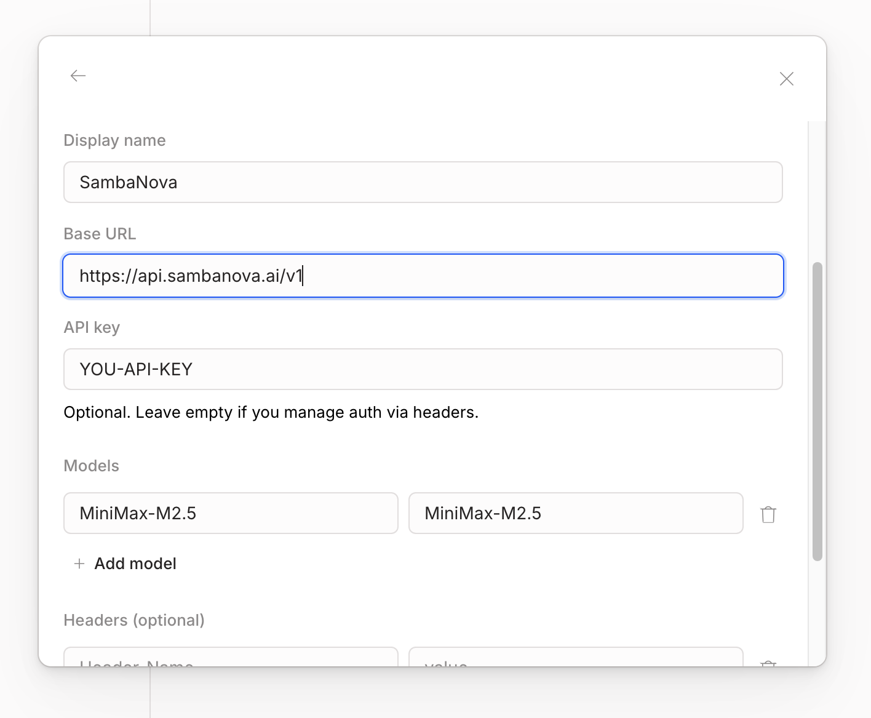The height and width of the screenshot is (718, 871).
Task: Click the Base URL input with api.sambanova.ai
Action: click(423, 276)
